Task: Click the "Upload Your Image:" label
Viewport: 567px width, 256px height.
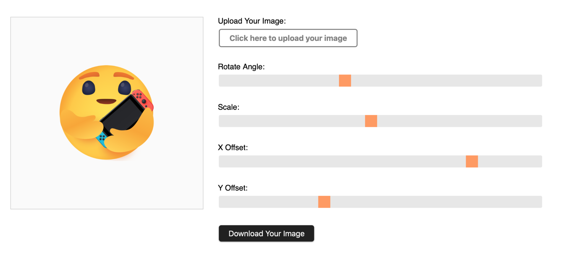Action: tap(252, 21)
